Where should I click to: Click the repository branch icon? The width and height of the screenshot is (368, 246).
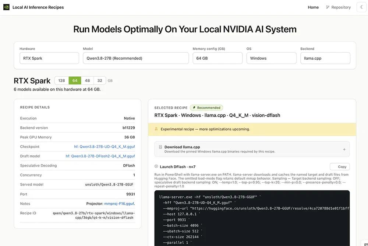[328, 7]
